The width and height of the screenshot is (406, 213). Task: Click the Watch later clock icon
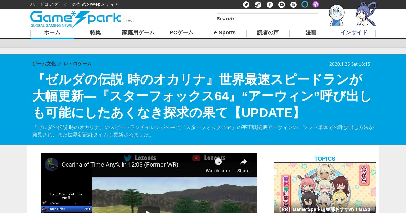click(218, 162)
